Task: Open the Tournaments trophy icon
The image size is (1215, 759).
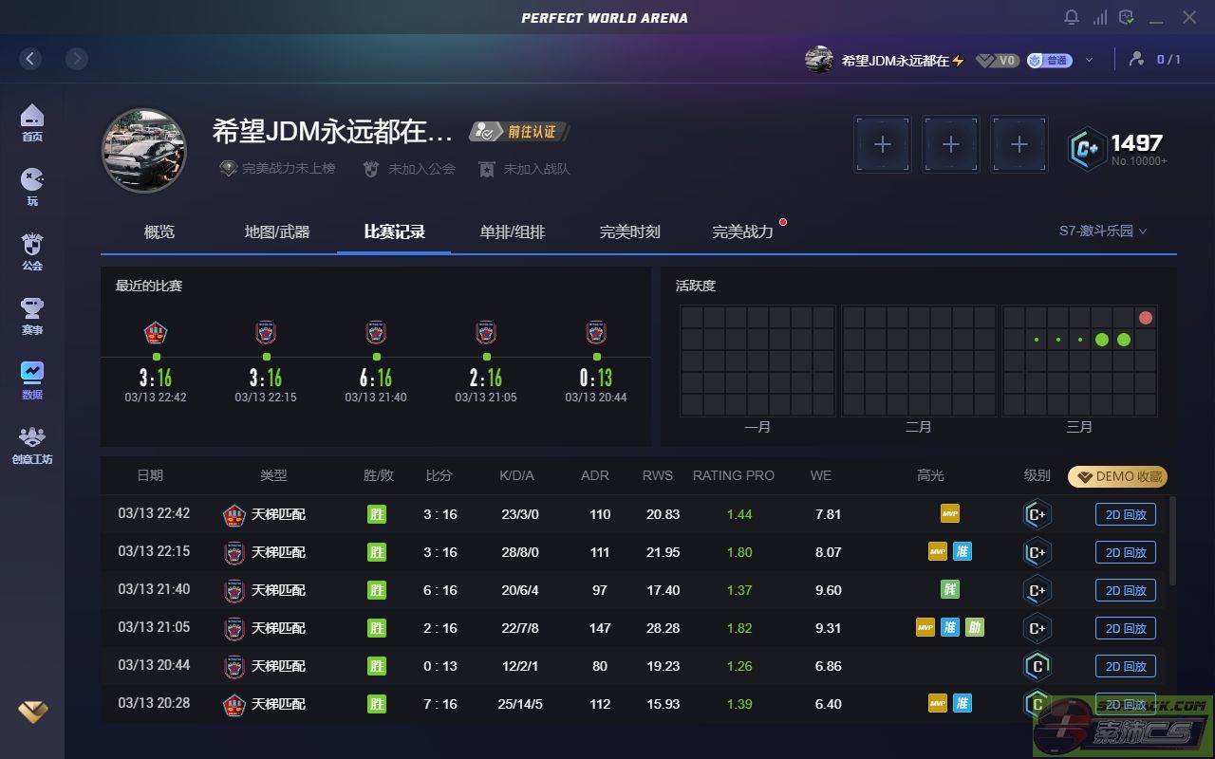Action: point(32,315)
